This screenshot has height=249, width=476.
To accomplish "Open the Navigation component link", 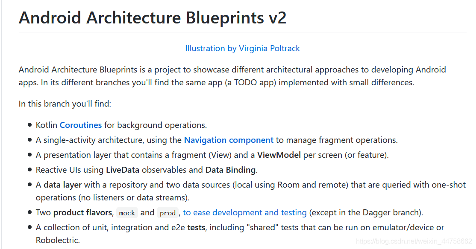I will tap(229, 140).
